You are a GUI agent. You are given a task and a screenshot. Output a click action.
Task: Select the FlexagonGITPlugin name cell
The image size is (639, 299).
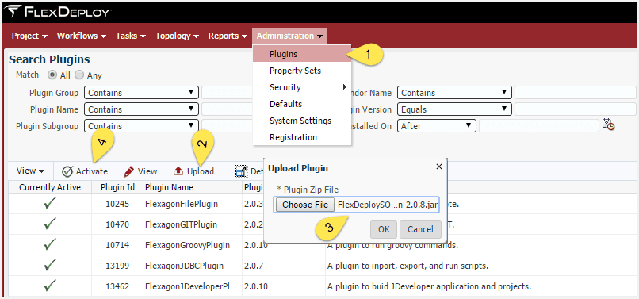coord(193,224)
